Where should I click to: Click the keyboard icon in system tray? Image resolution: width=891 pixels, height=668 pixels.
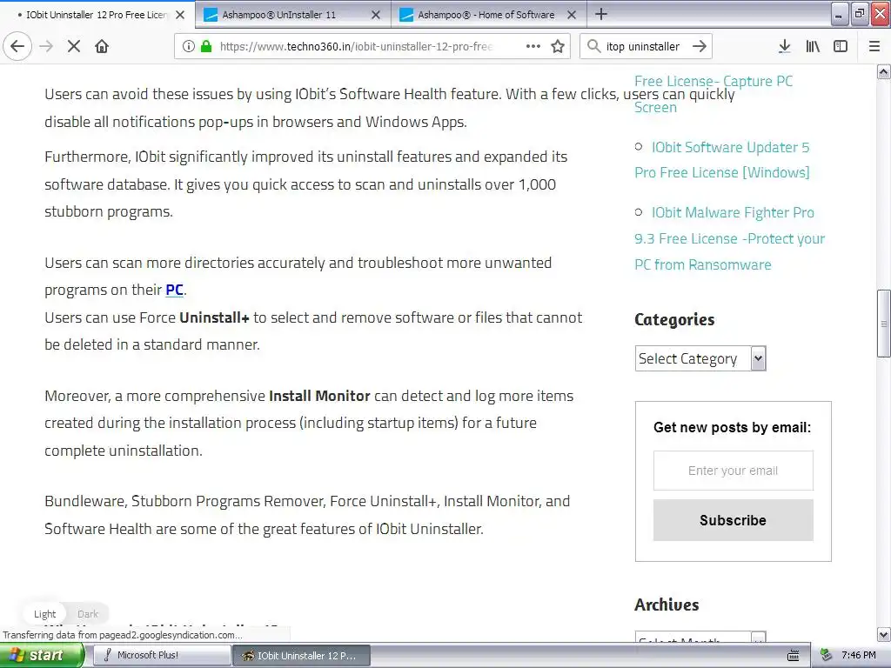click(x=794, y=656)
